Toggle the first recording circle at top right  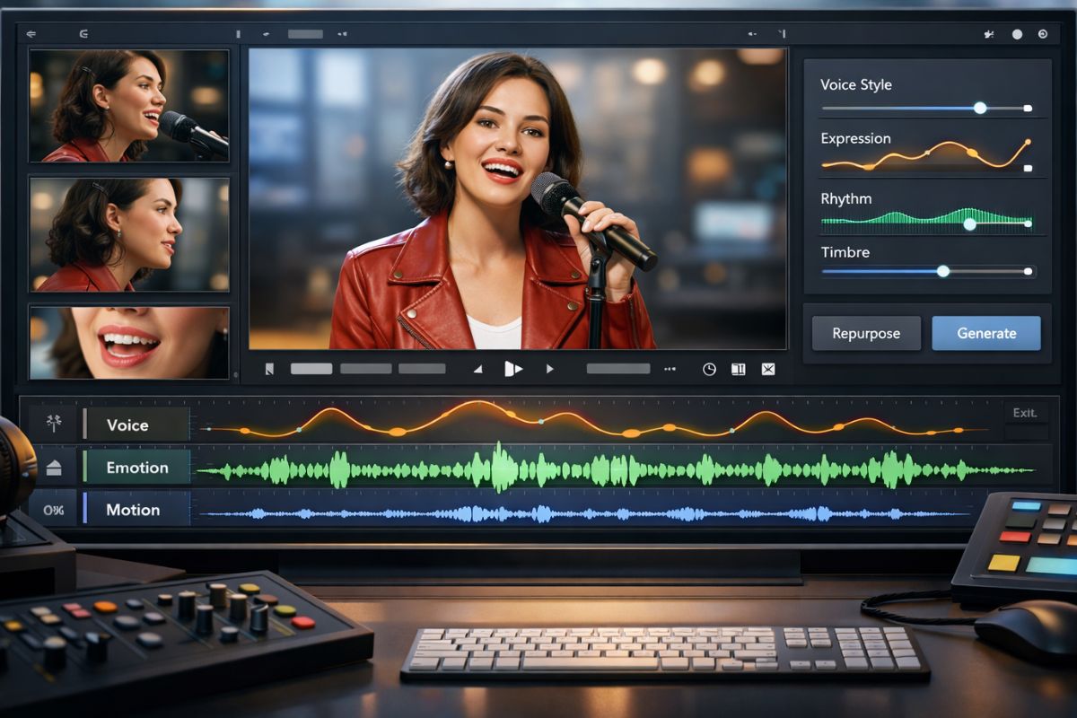point(1017,34)
